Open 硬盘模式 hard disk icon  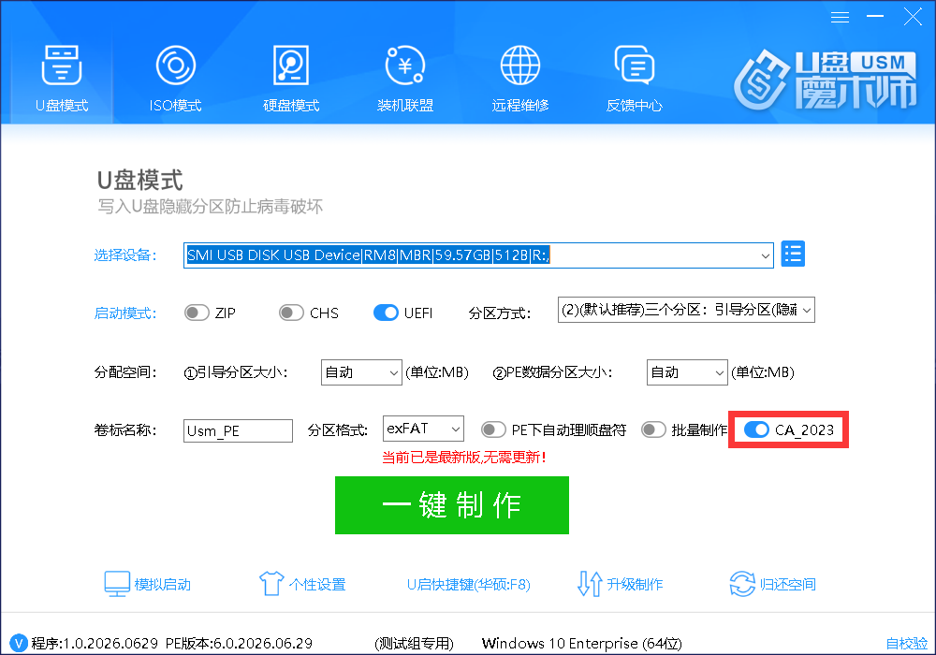291,65
